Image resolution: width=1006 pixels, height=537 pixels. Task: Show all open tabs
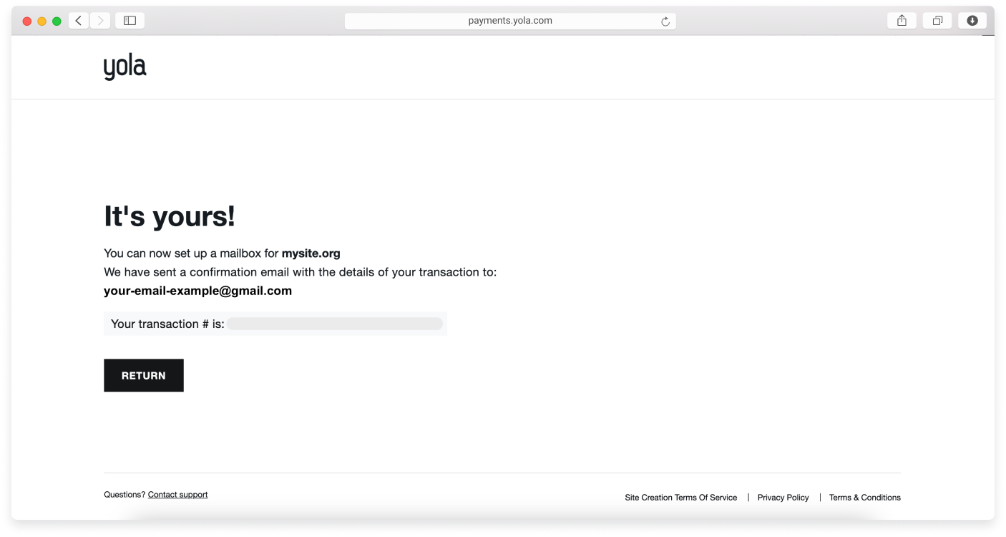(x=937, y=20)
